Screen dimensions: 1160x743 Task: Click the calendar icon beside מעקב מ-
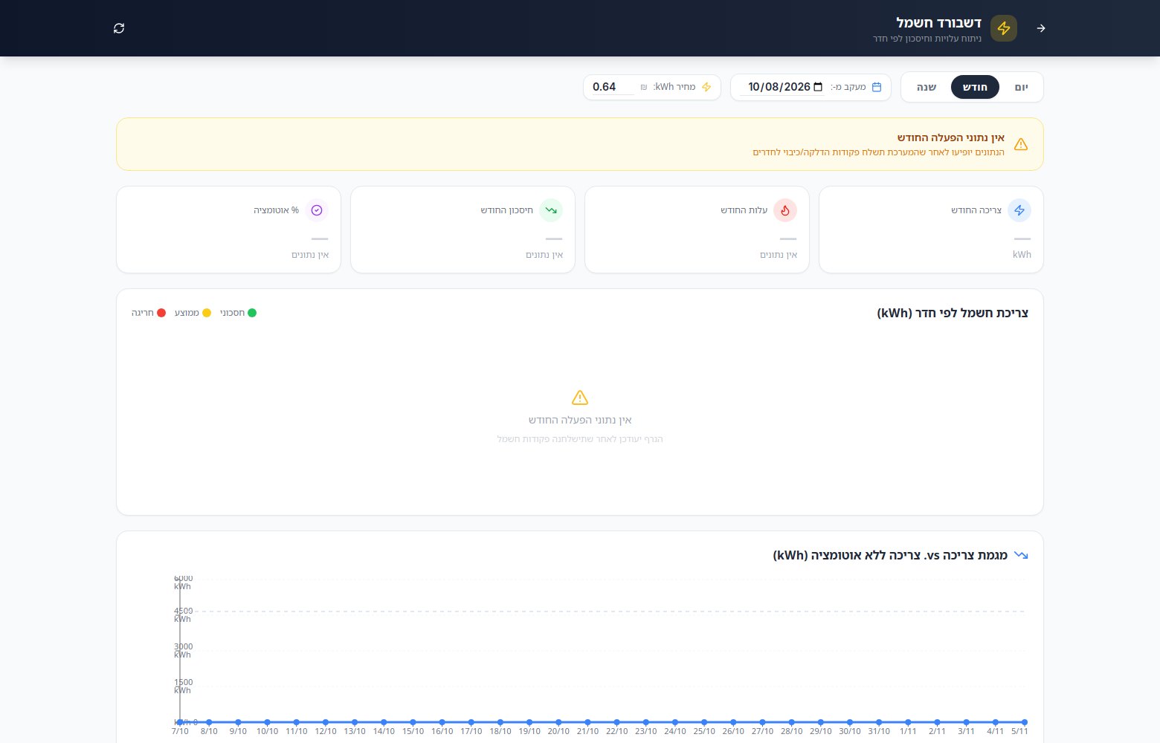877,87
